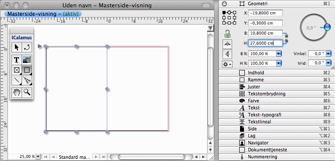Choose the text frame T tool
This screenshot has width=335, height=161.
tap(16, 60)
